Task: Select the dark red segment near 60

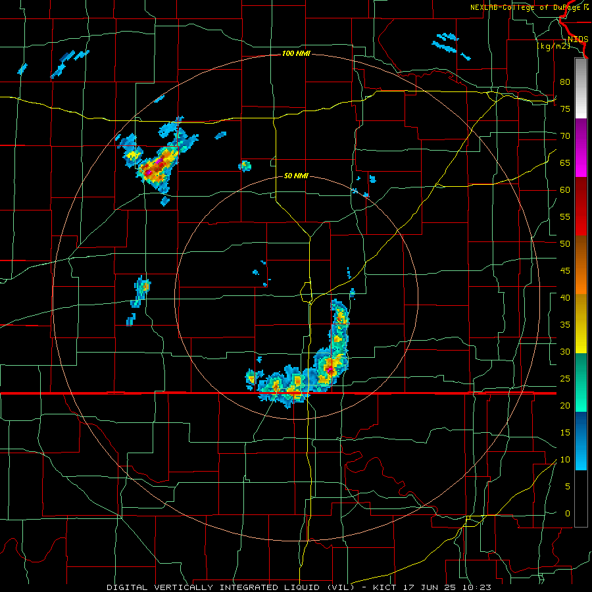Action: click(x=581, y=206)
